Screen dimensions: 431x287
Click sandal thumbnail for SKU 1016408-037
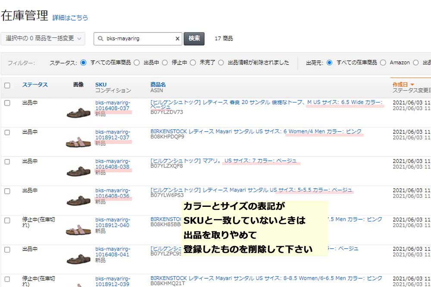click(78, 113)
